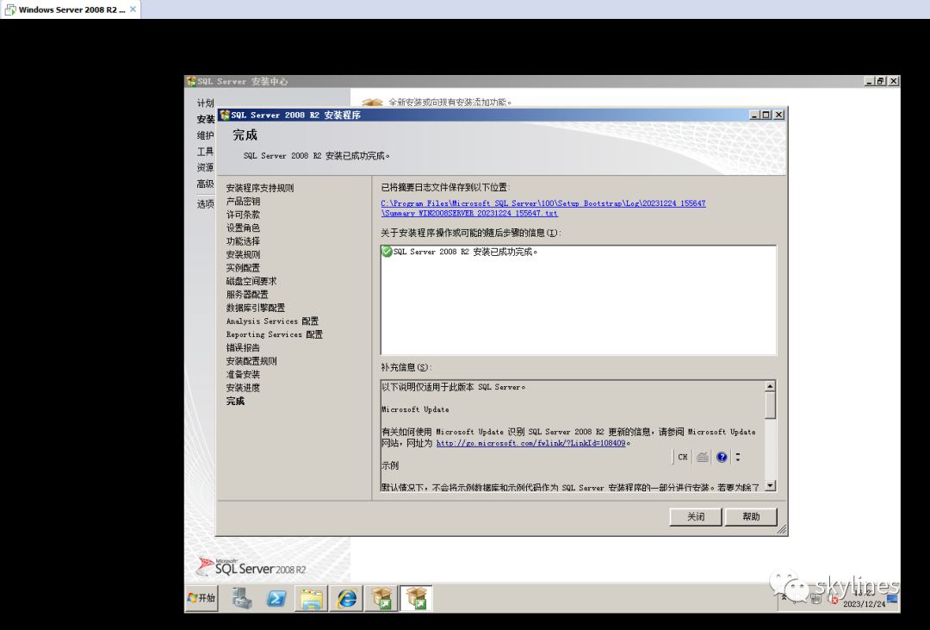Switch to the active SQL Server installer taskbar item

tap(417, 598)
